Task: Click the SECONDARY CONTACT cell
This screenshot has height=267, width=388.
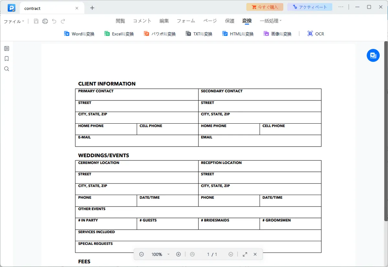Action: point(260,95)
